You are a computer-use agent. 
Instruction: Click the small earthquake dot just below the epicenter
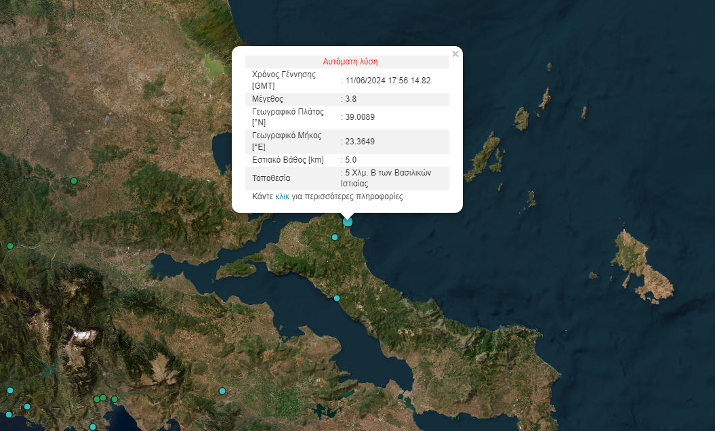335,237
